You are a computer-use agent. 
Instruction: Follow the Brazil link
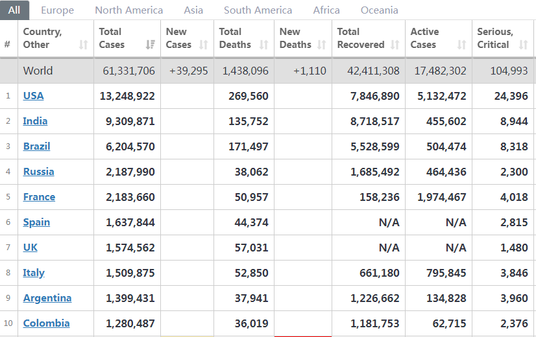36,146
